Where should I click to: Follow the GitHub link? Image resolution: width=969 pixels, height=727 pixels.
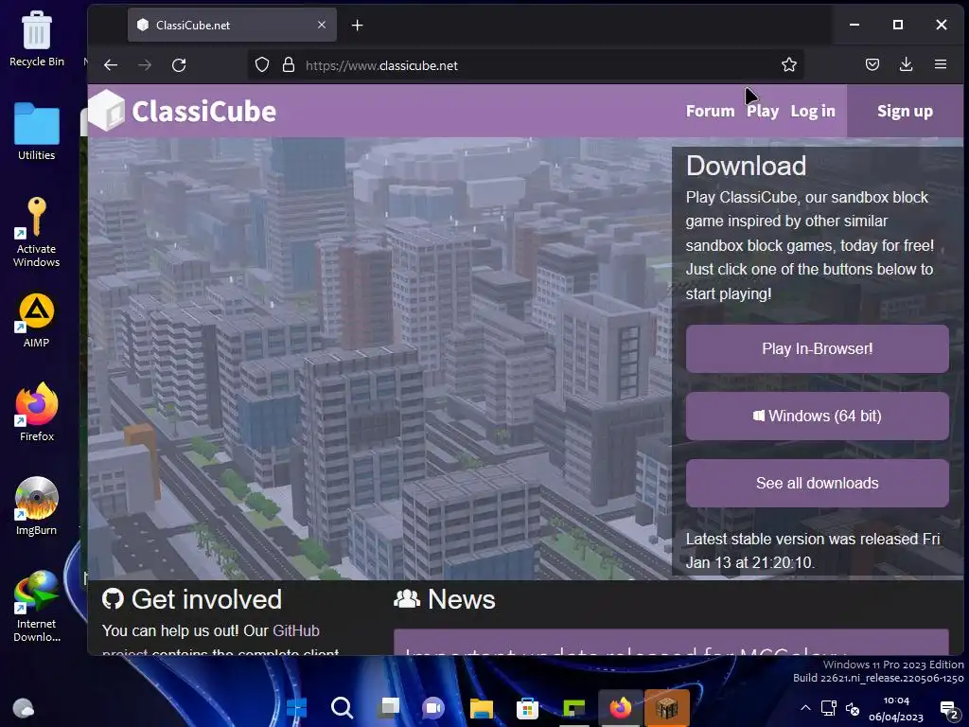point(296,630)
